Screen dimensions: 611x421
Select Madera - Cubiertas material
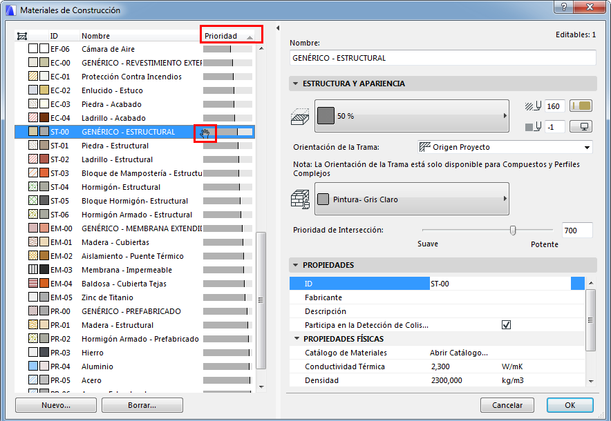point(135,242)
